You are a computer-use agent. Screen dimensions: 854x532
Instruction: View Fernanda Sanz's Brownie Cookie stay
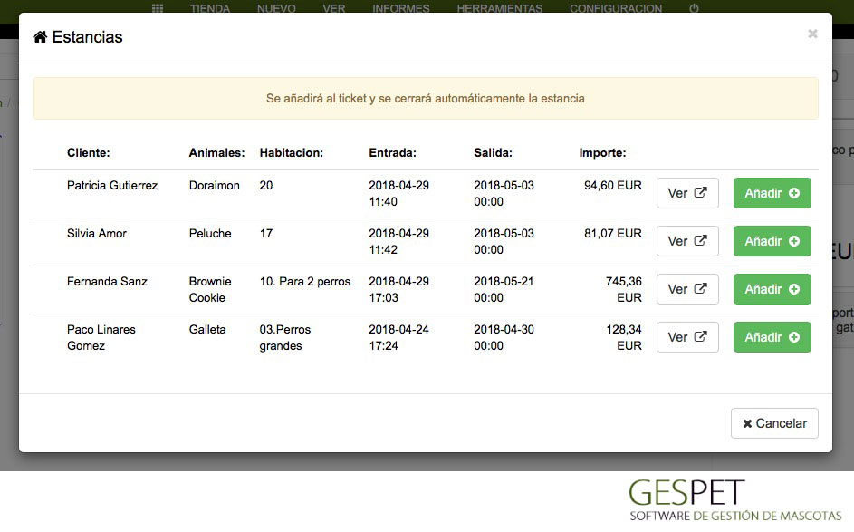[x=687, y=289]
